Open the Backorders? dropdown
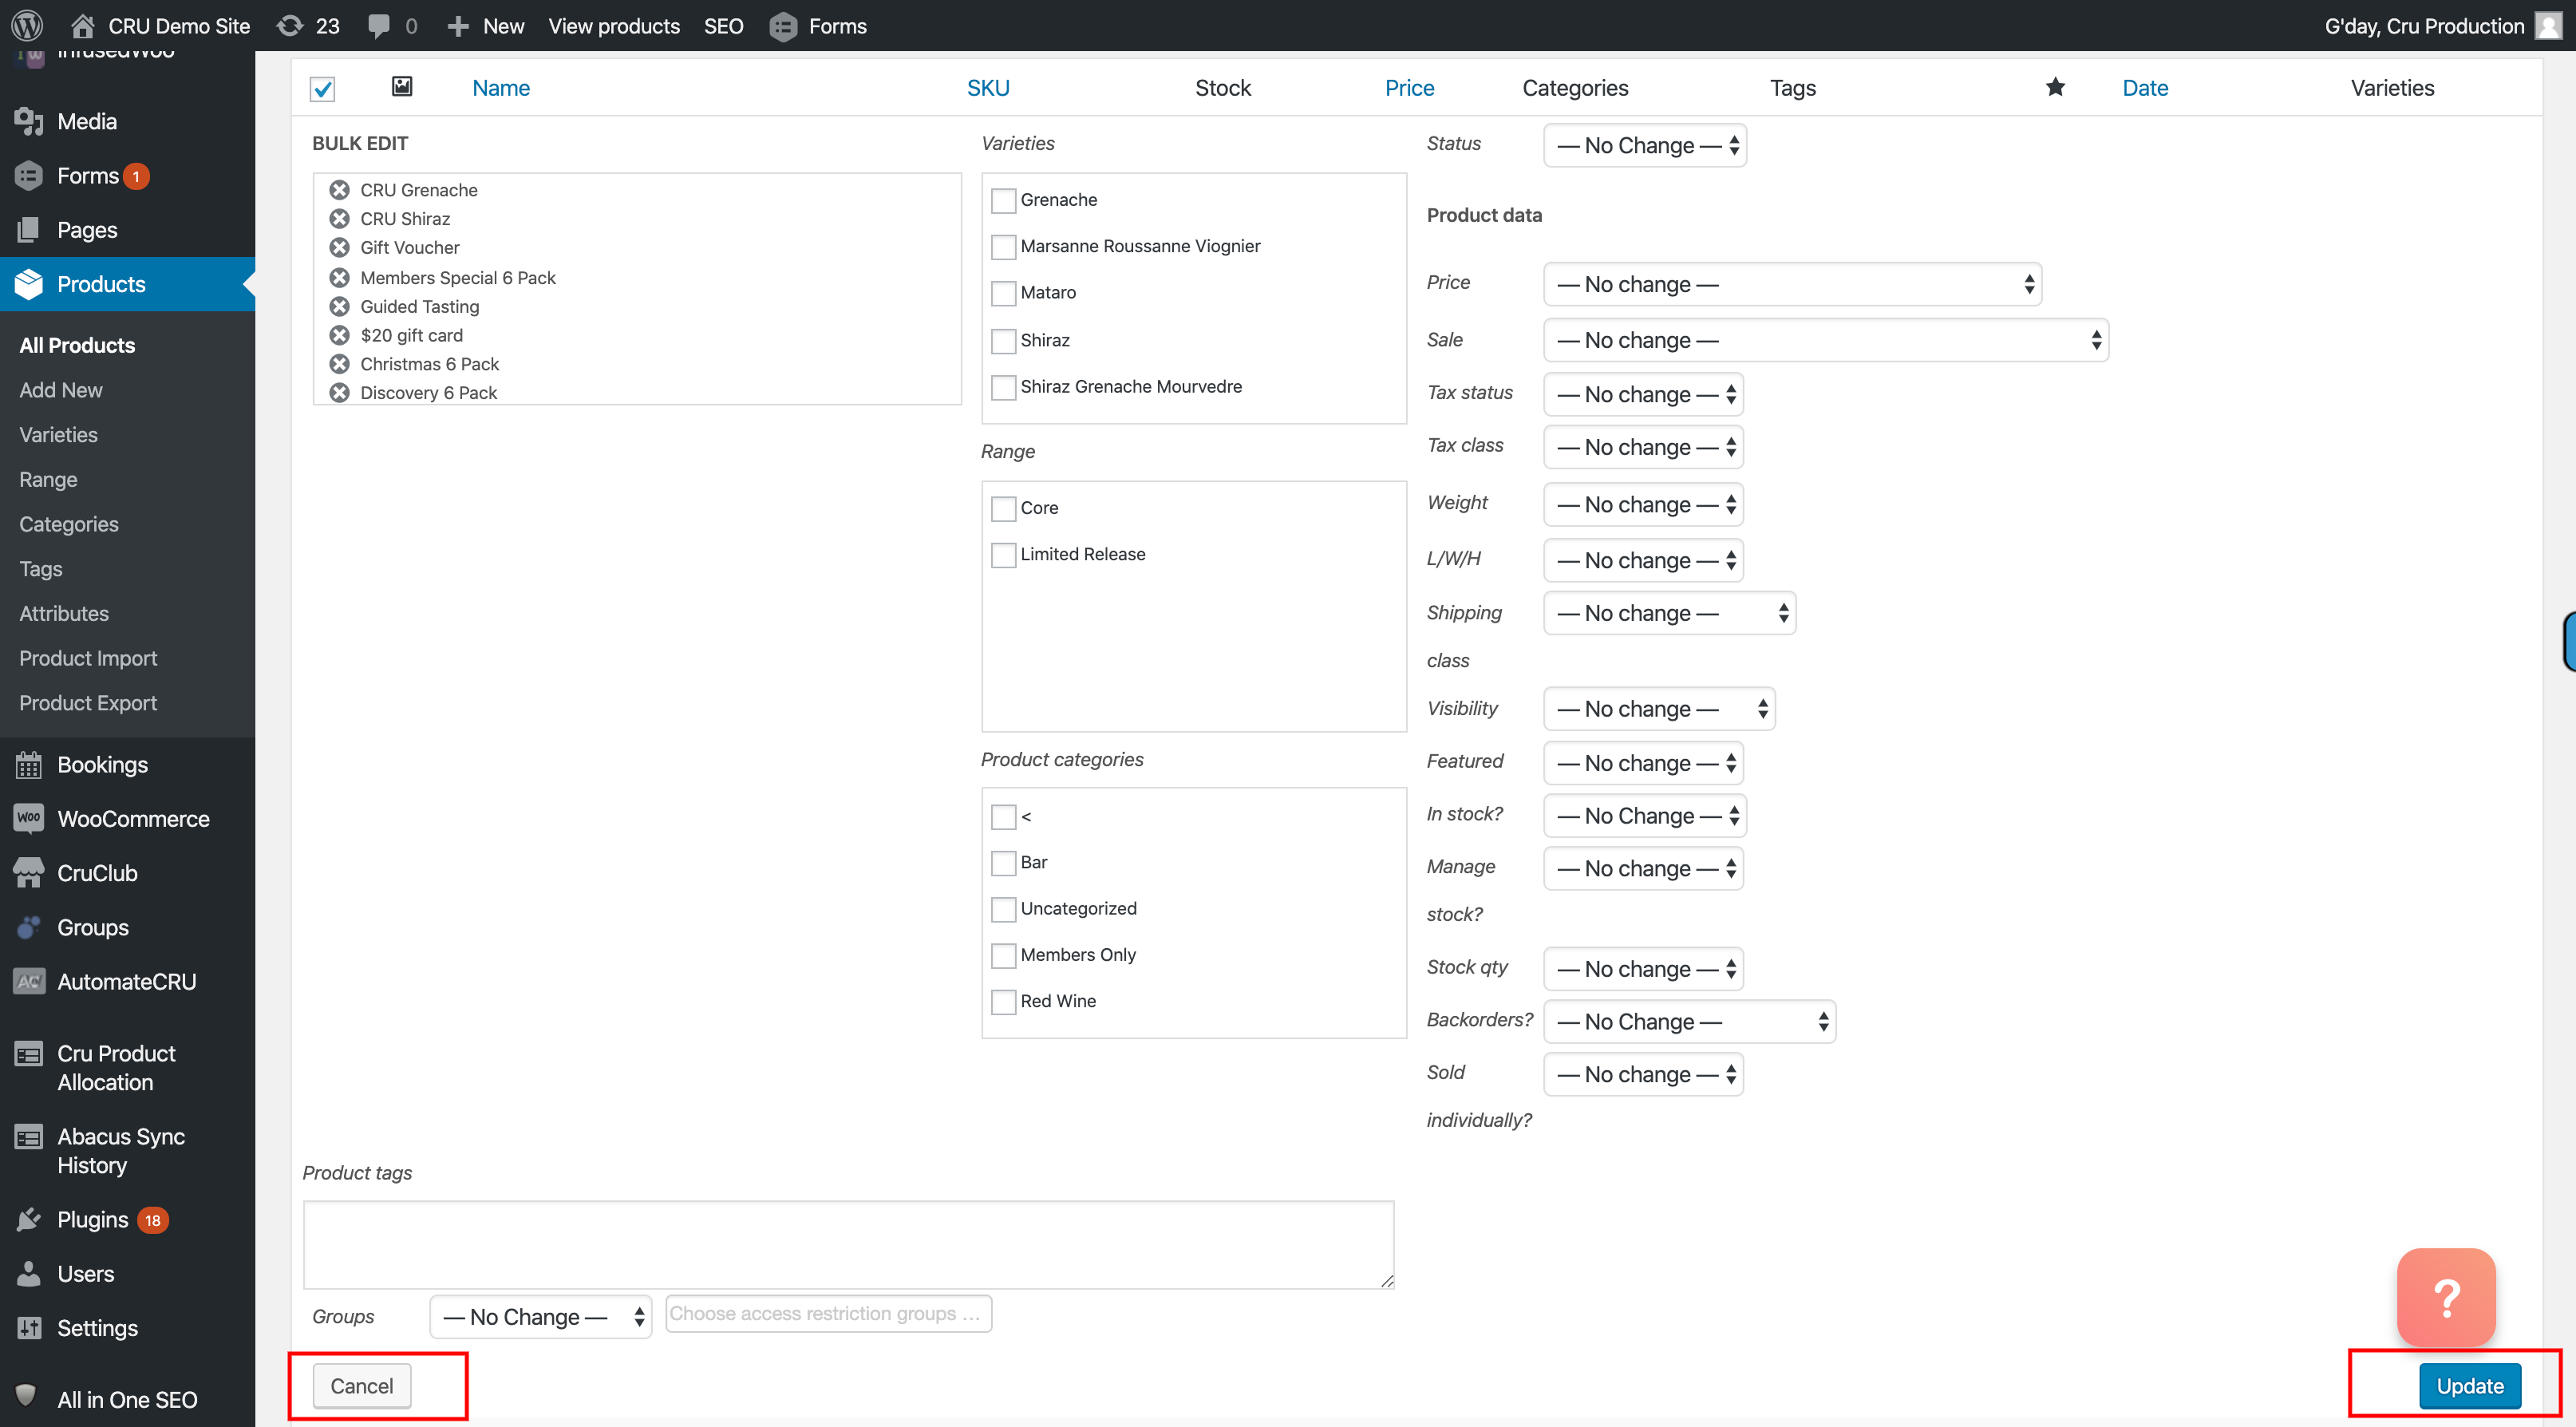Screen dimensions: 2576x1427 [1689, 1022]
